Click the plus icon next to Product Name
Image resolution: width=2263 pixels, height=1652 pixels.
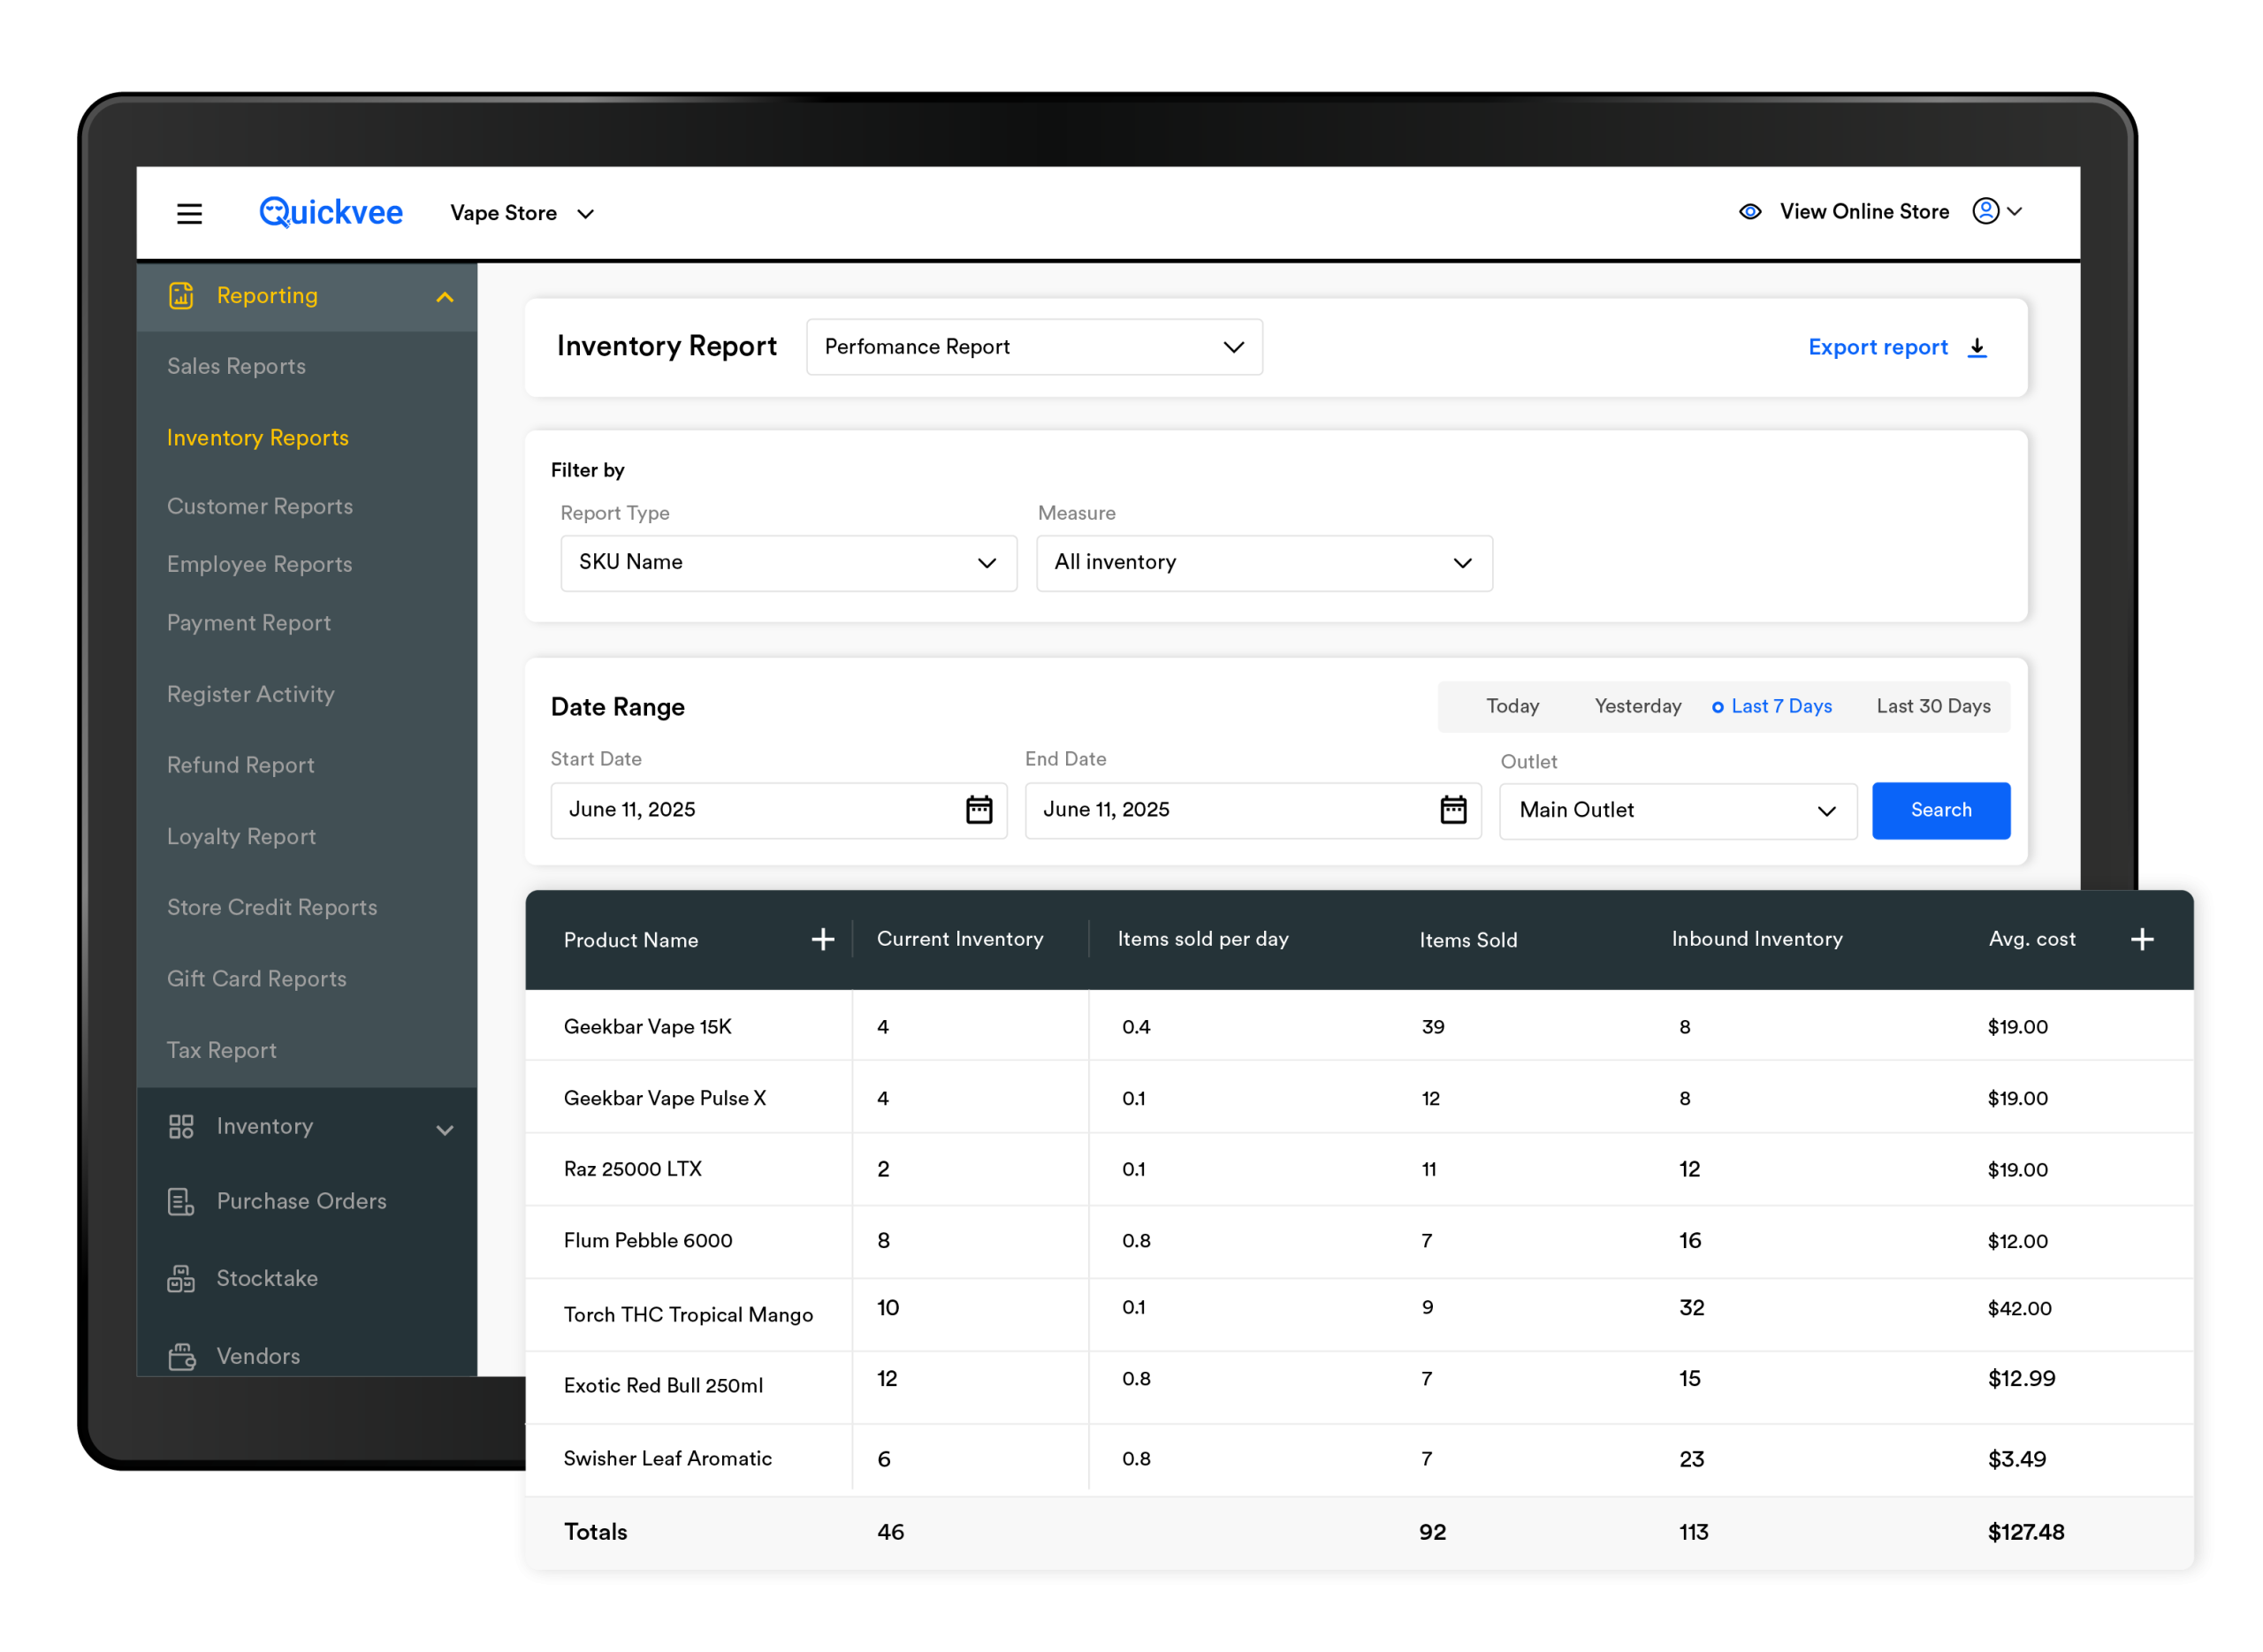pyautogui.click(x=822, y=939)
